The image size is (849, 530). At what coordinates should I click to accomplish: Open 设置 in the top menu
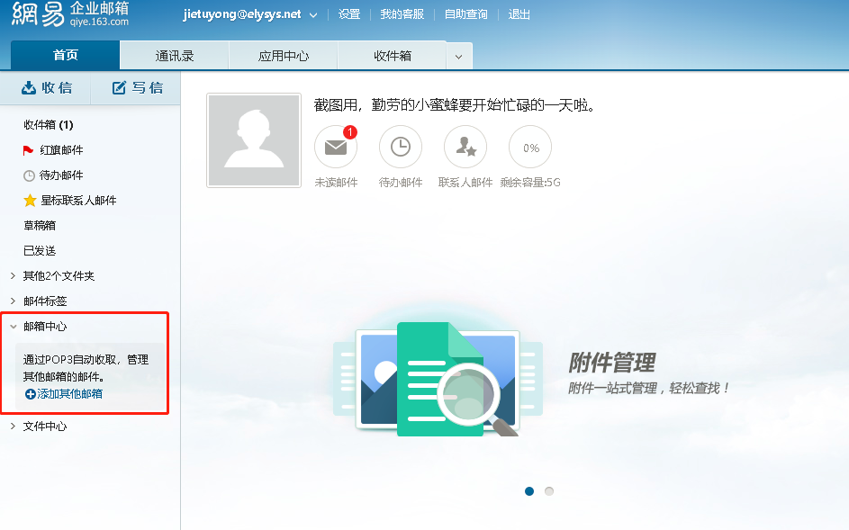pos(349,14)
